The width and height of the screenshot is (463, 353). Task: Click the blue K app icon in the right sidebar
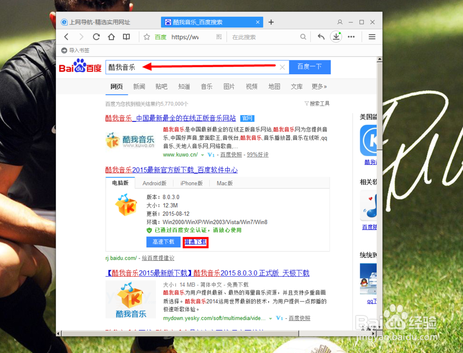[368, 140]
